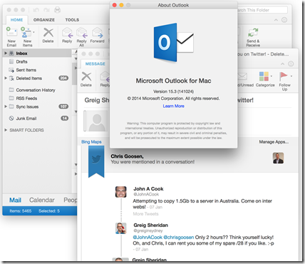The height and width of the screenshot is (264, 305).
Task: Click the Undo icon in title bar
Action: [x=36, y=10]
